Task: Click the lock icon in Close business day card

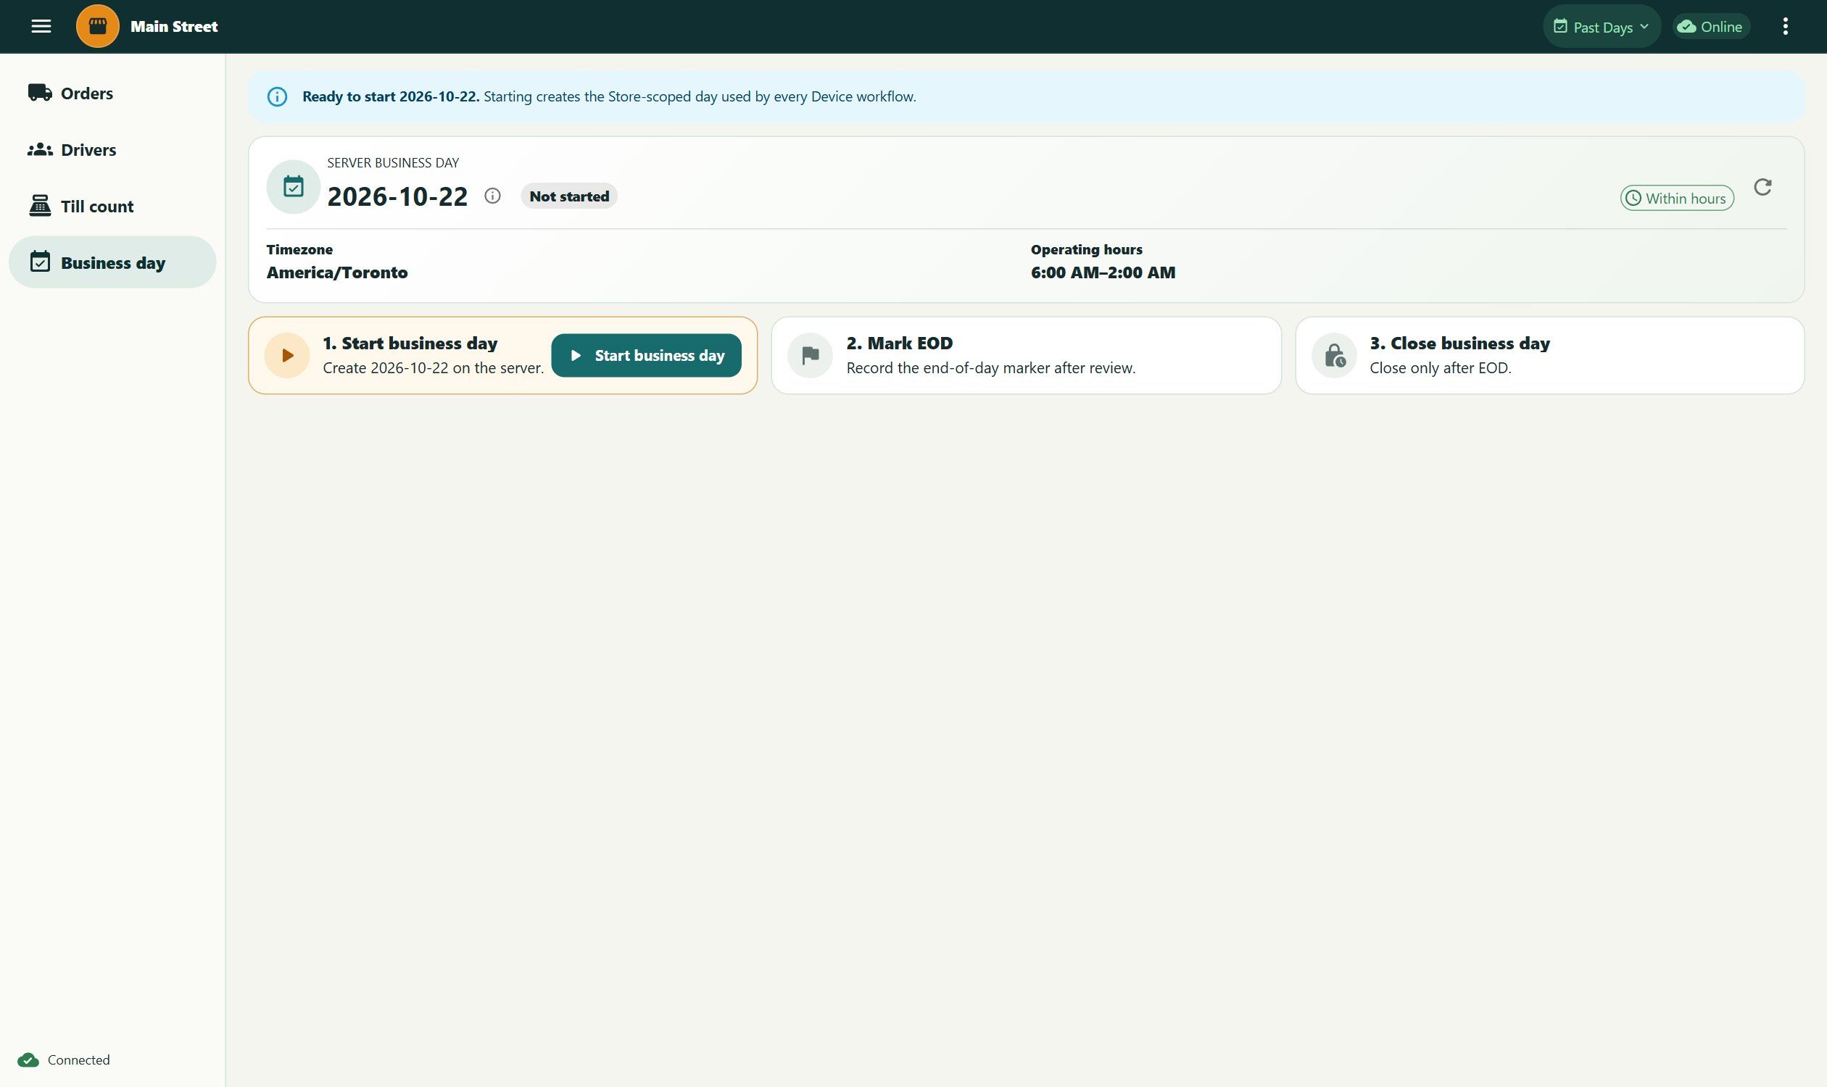Action: point(1334,355)
